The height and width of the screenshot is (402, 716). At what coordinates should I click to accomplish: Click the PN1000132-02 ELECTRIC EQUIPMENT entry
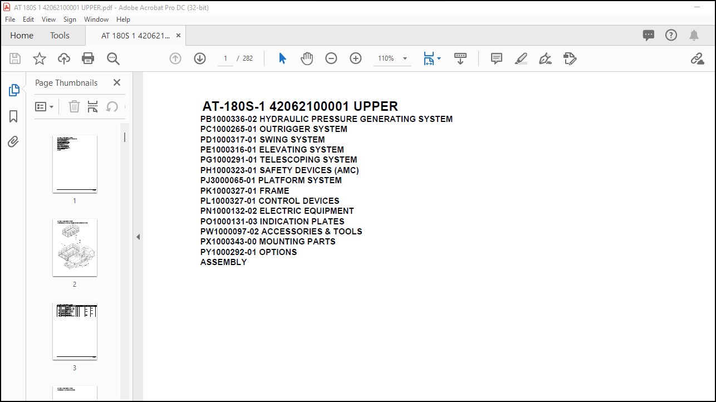pos(277,211)
